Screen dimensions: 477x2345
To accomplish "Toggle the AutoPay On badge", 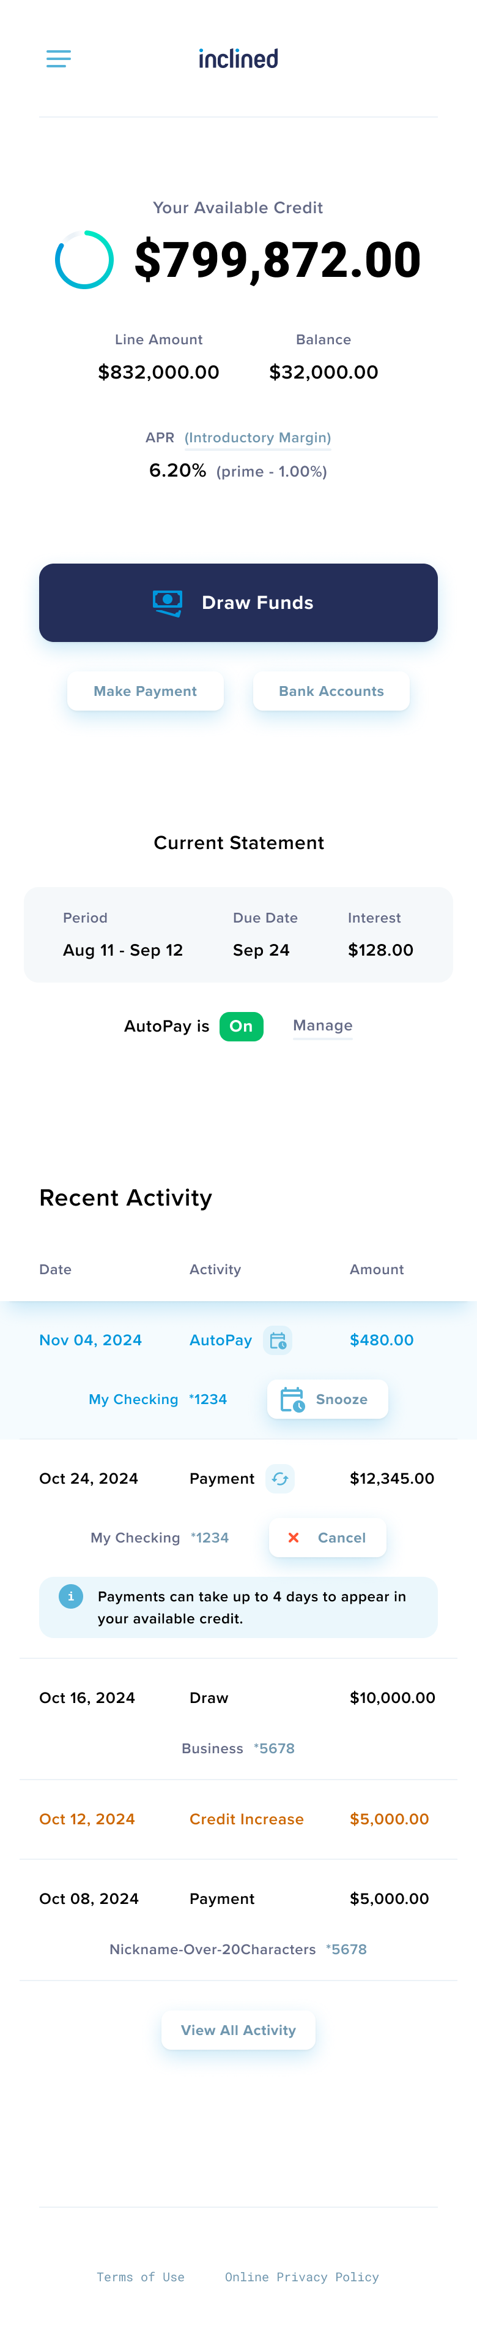I will click(x=241, y=1027).
